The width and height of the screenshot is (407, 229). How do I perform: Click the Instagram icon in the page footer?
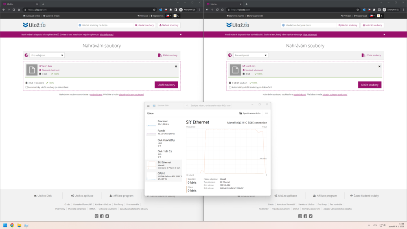96,216
